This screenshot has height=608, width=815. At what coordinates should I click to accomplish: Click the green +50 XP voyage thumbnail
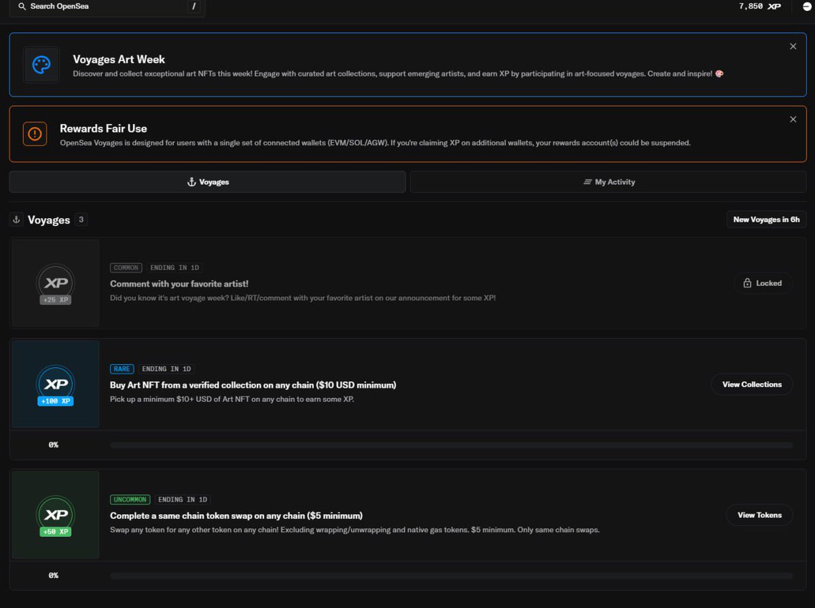[x=56, y=515]
